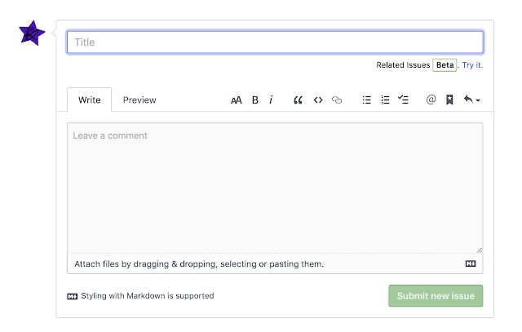Add header text formatting

[237, 100]
